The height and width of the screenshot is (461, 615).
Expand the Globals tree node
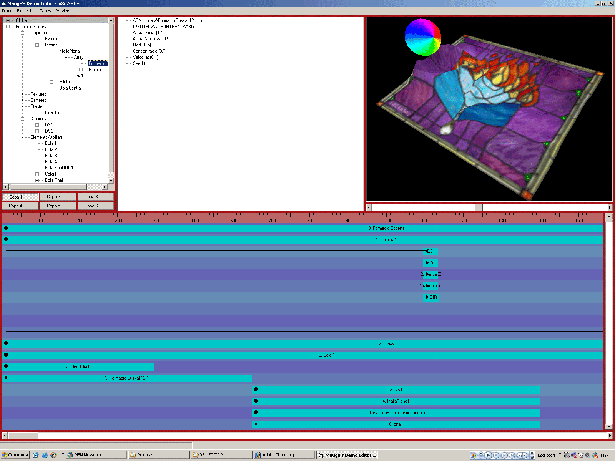click(x=8, y=20)
